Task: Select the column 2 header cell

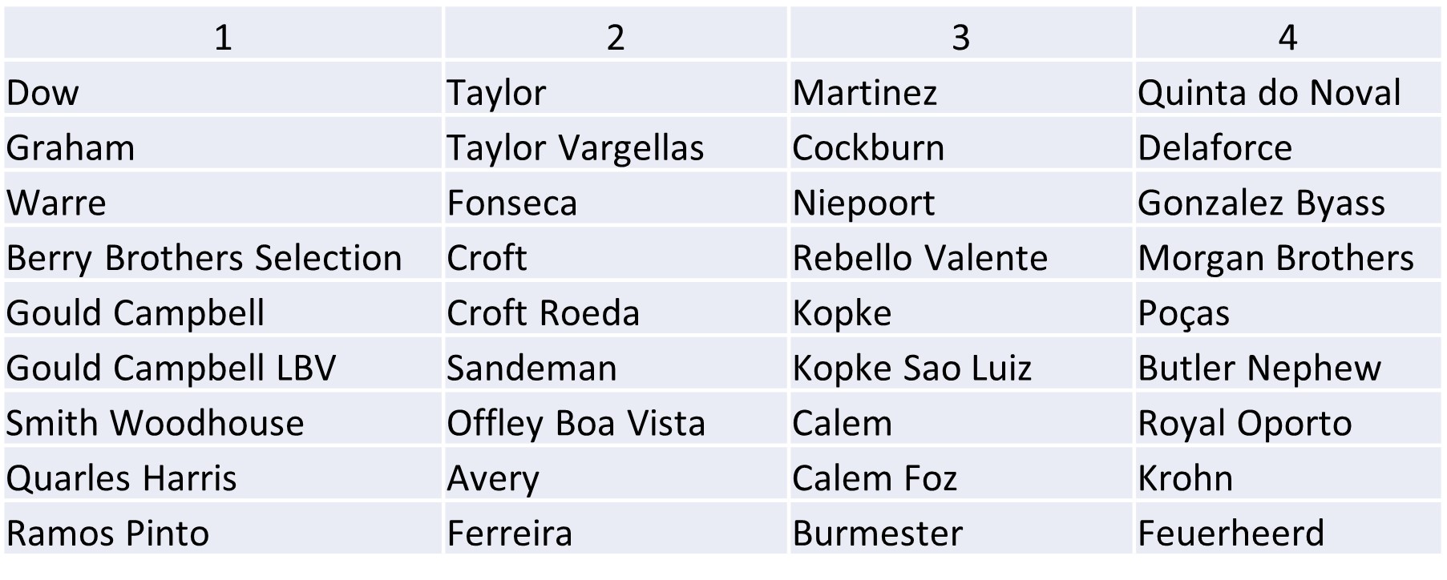Action: tap(615, 37)
